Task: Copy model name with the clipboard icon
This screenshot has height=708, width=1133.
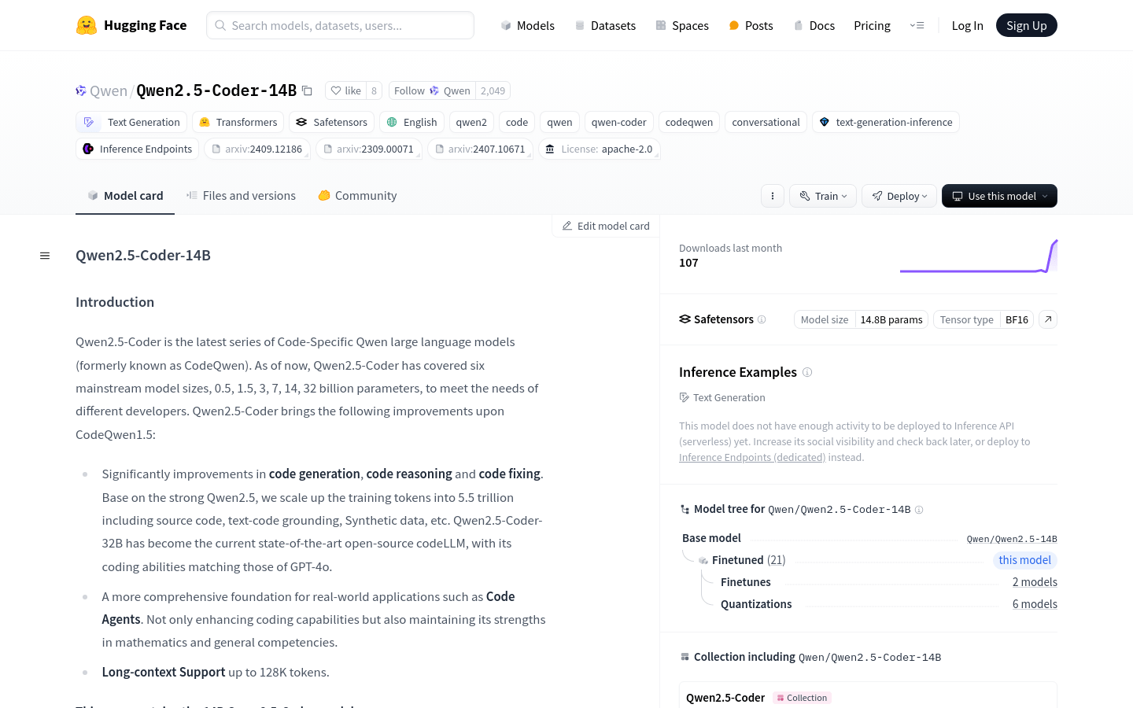Action: pyautogui.click(x=307, y=91)
